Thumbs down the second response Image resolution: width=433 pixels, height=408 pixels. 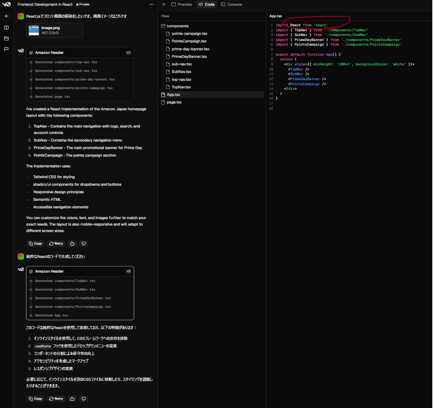84,399
